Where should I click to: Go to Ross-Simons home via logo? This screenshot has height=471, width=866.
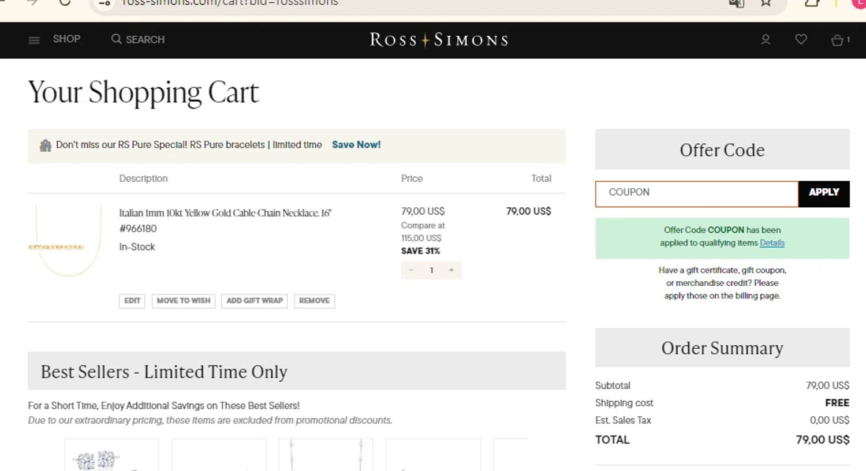click(x=439, y=40)
